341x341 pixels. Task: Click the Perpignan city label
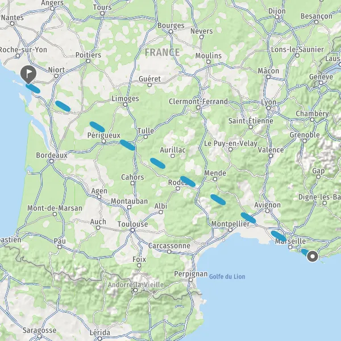pyautogui.click(x=191, y=273)
